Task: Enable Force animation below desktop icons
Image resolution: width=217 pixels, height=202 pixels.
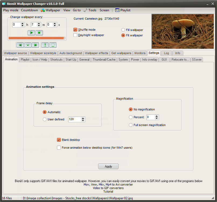Action: (59, 148)
